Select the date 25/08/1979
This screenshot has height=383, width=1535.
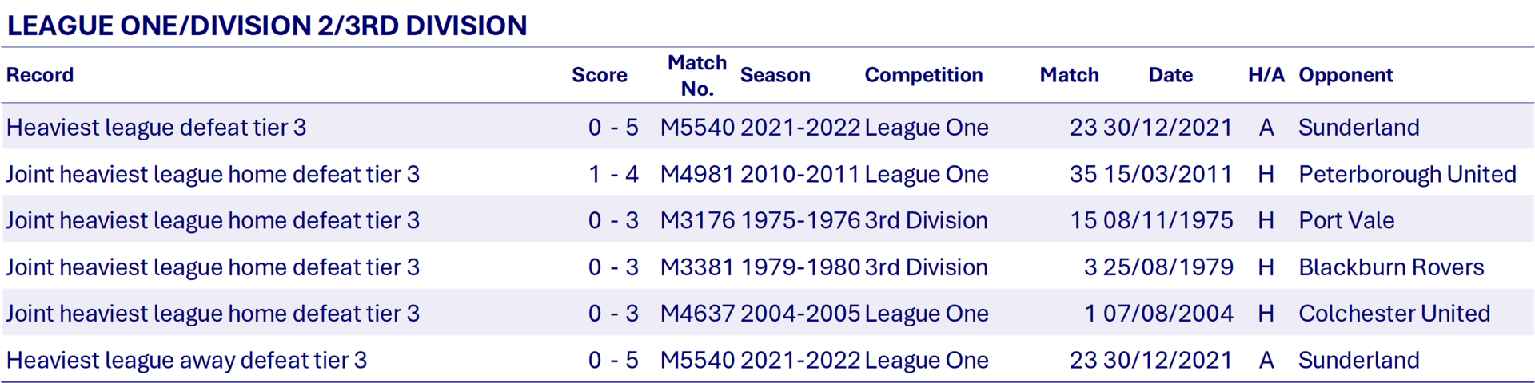pos(1168,267)
